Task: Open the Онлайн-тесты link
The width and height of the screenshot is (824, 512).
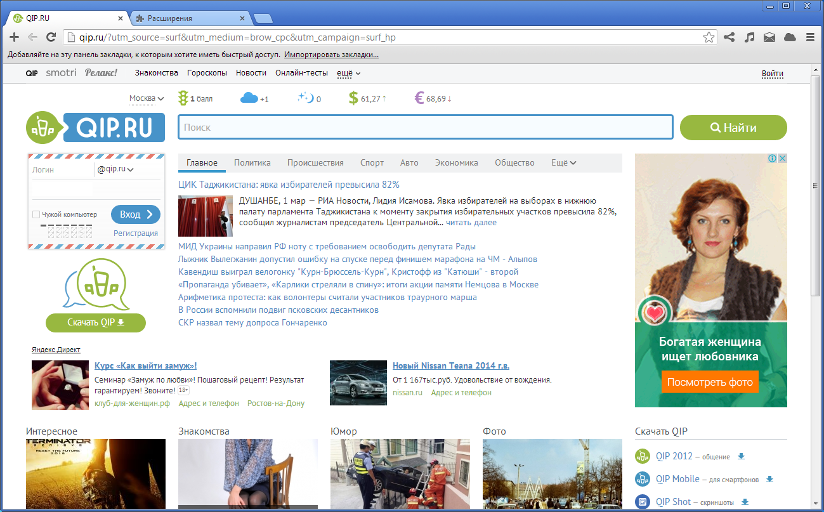Action: (x=301, y=73)
